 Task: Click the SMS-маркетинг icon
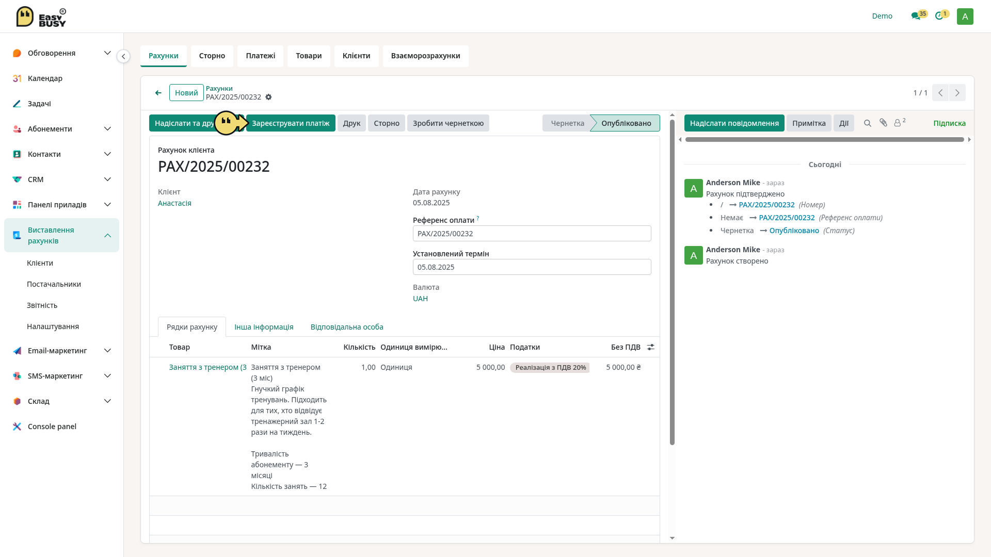pyautogui.click(x=17, y=376)
